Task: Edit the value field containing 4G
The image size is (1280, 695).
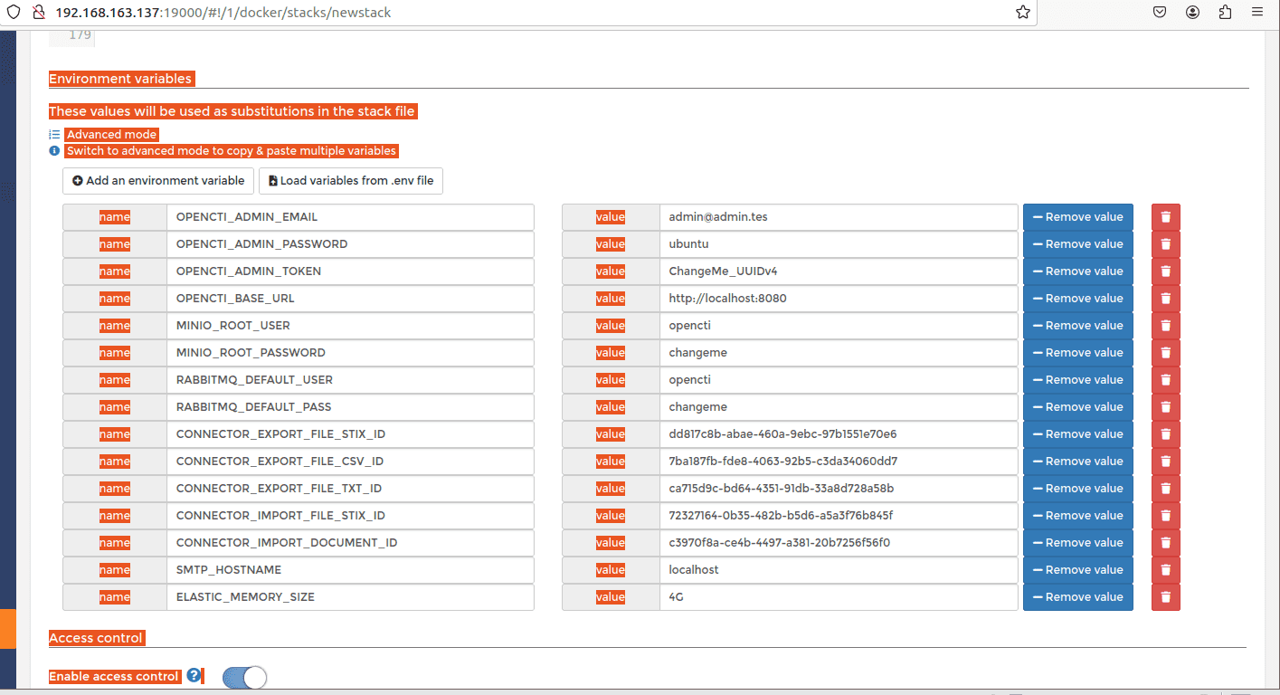Action: (x=839, y=597)
